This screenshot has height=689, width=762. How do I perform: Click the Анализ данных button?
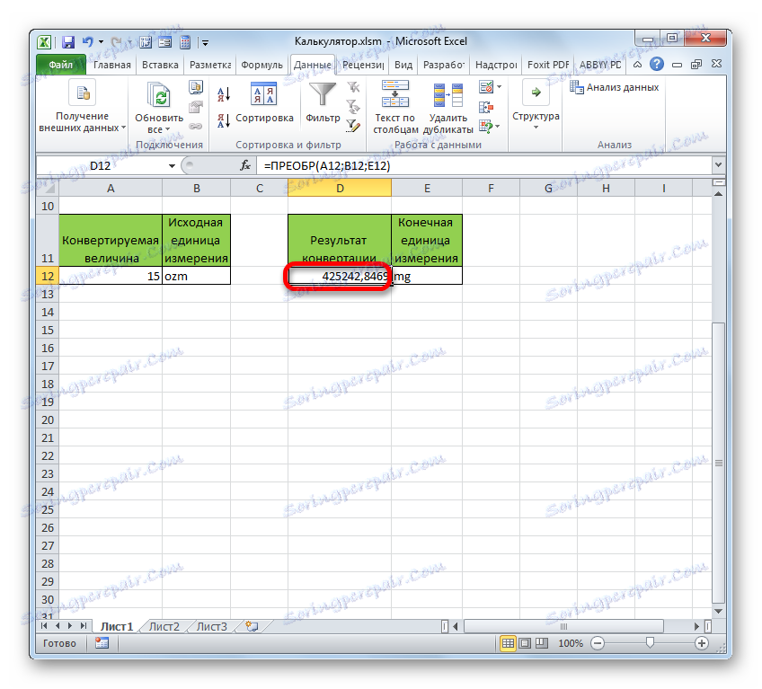click(x=615, y=87)
